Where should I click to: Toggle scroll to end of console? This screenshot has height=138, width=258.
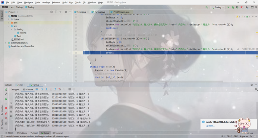tap(11, 107)
